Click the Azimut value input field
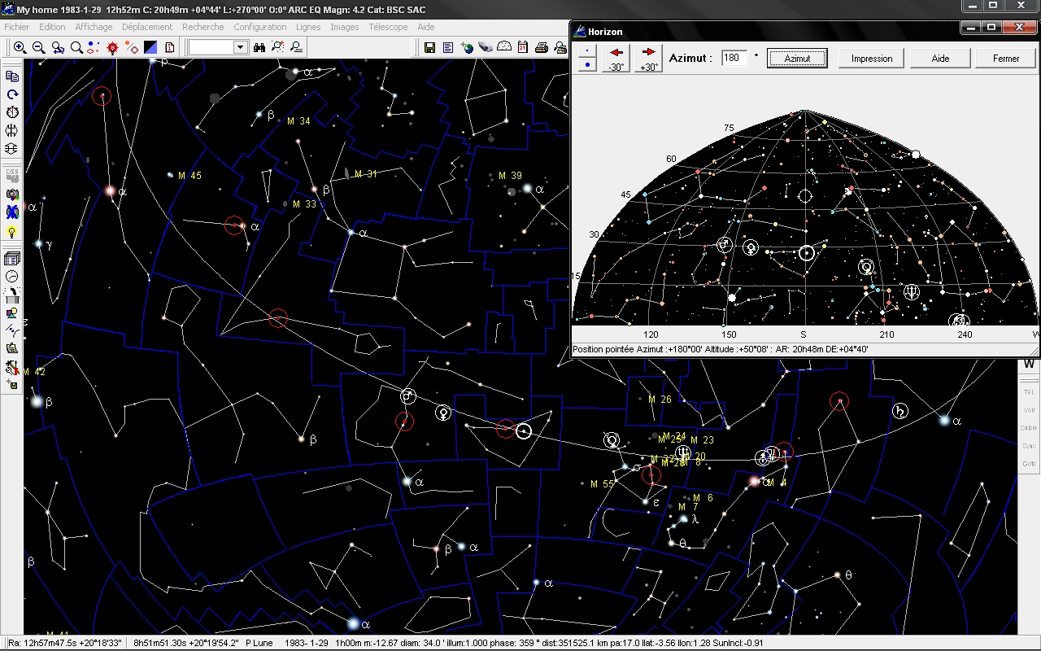 point(734,59)
